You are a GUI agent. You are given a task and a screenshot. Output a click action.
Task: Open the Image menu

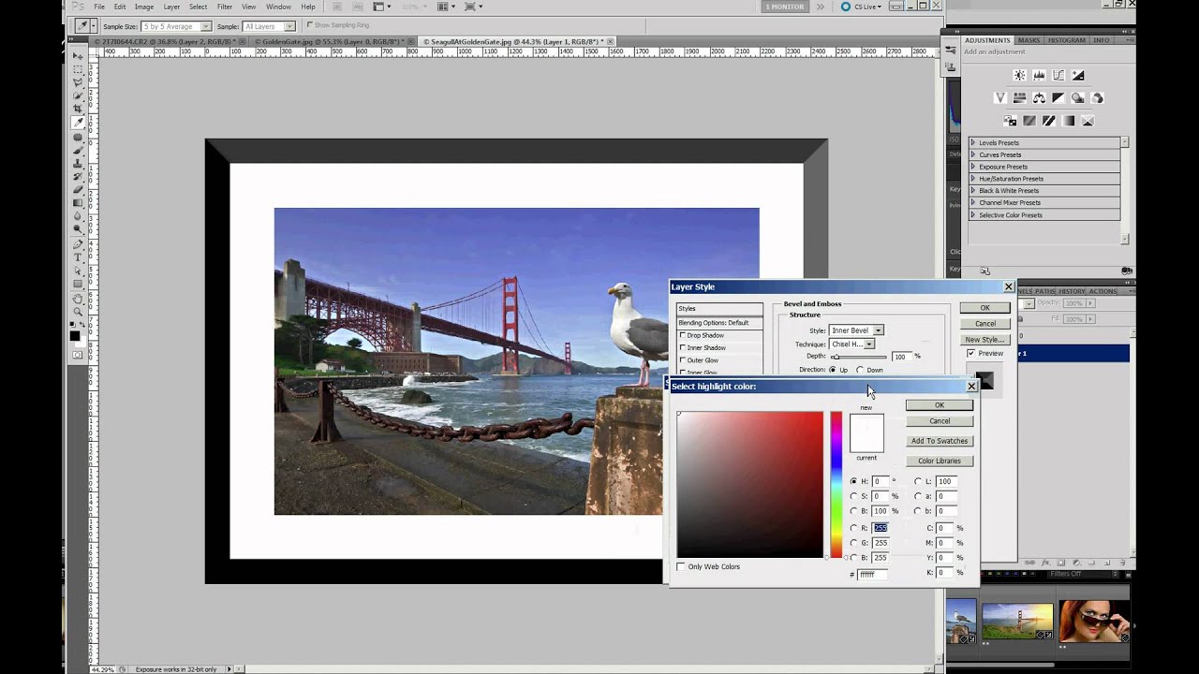[x=144, y=7]
